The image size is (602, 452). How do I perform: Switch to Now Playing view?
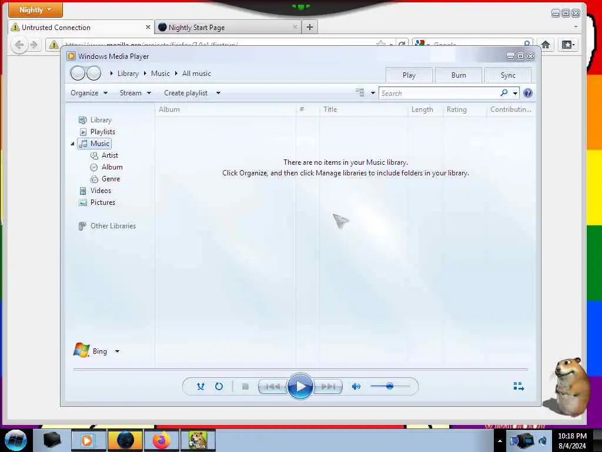pyautogui.click(x=519, y=386)
